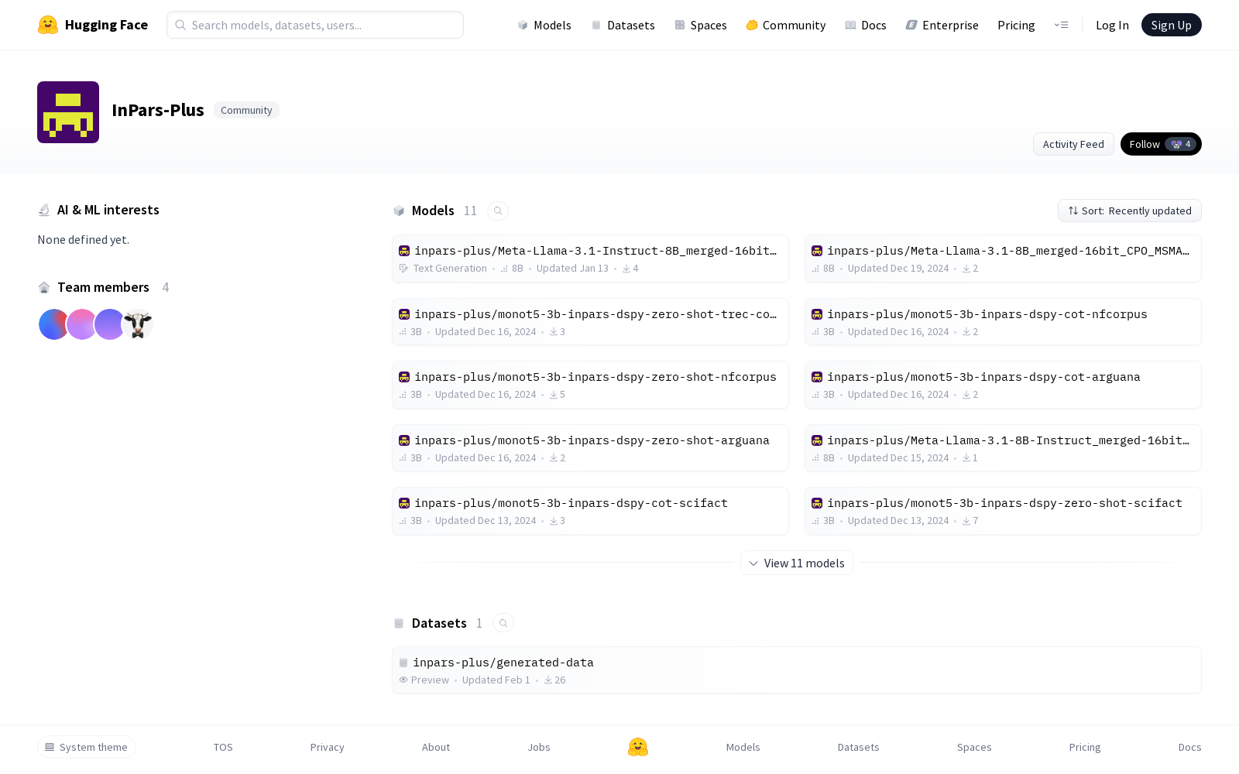Go to Datasets in the top navigation

point(623,25)
